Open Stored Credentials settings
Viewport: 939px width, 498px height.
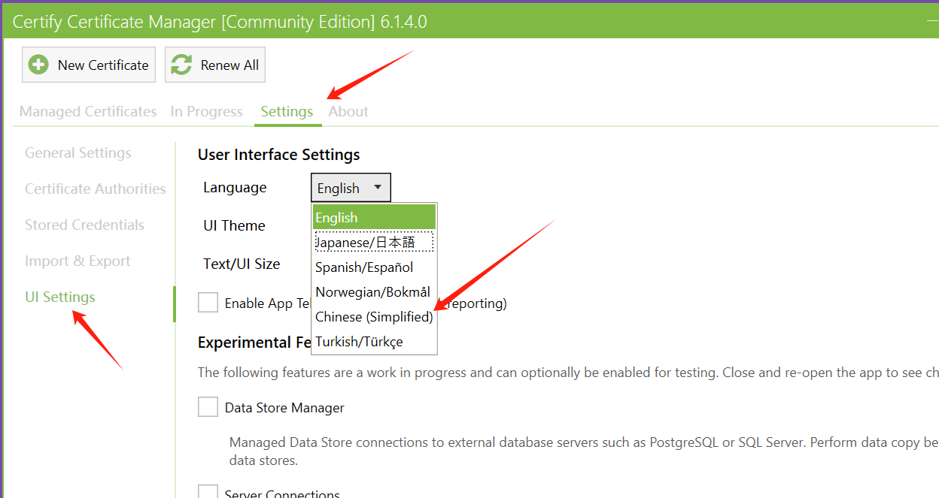(x=84, y=225)
